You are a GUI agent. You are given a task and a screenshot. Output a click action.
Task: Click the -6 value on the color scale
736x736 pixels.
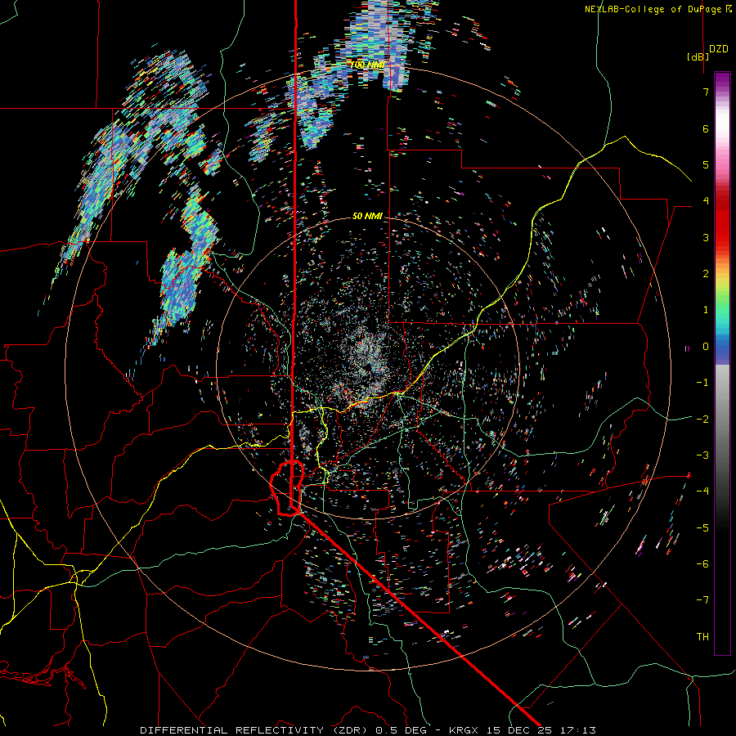pyautogui.click(x=702, y=563)
